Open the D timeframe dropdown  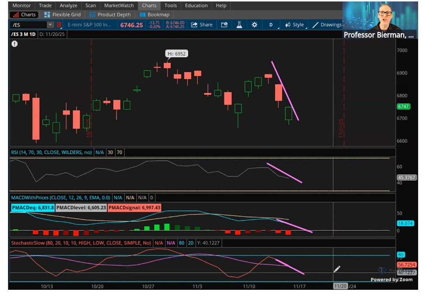(x=271, y=25)
